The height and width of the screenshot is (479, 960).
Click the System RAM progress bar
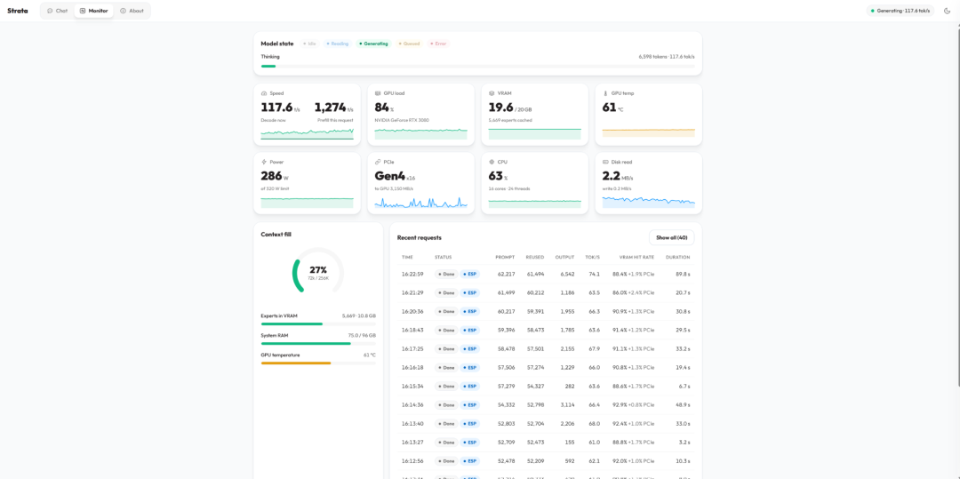pyautogui.click(x=318, y=343)
